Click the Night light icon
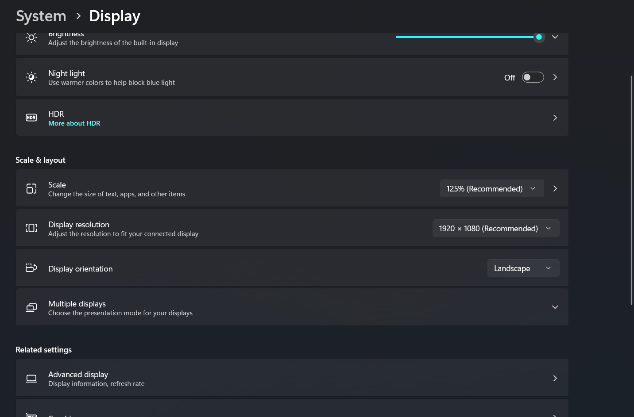The width and height of the screenshot is (634, 417). point(31,77)
